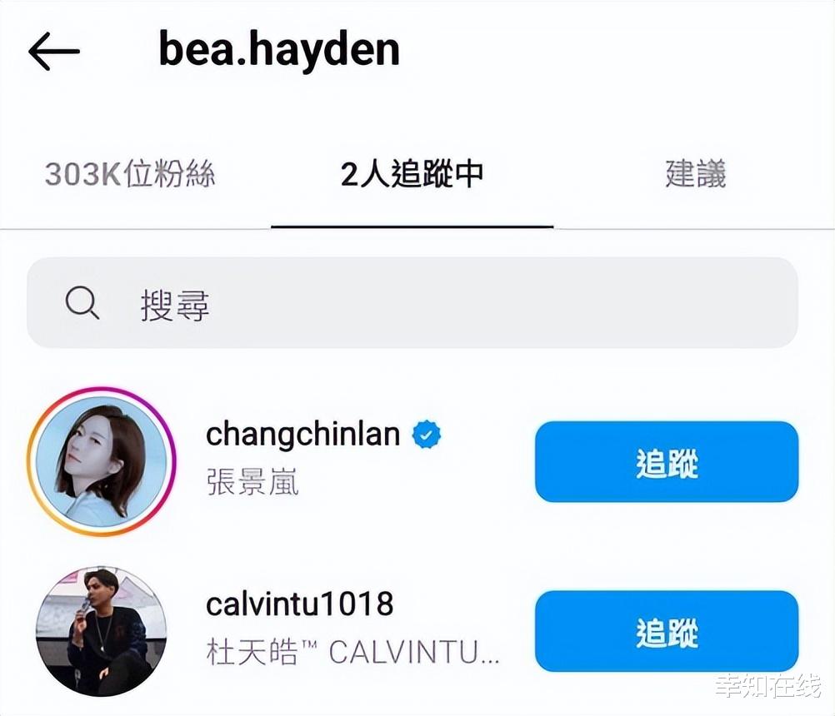The image size is (835, 716).
Task: Click the 幸知在线 watermark text
Action: tap(769, 686)
